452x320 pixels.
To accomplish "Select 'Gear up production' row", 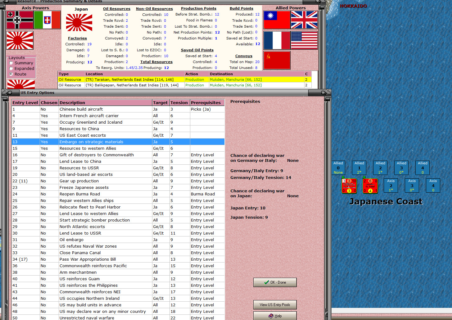I will pos(118,181).
